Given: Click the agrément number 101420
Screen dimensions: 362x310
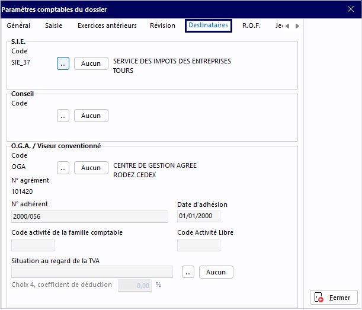Looking at the screenshot, I should [22, 191].
